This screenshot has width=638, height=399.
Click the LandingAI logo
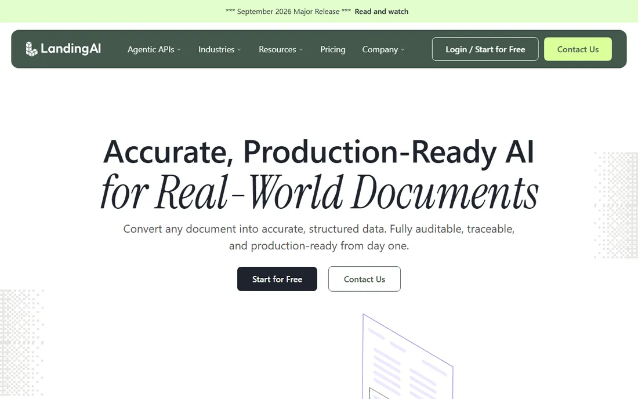click(x=63, y=49)
